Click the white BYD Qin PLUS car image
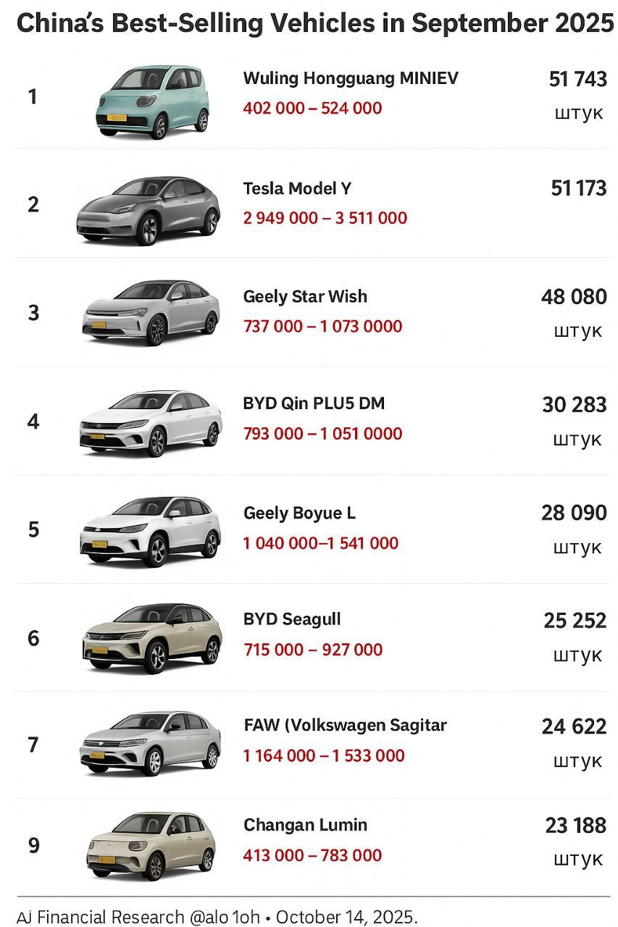The image size is (618, 927). (151, 424)
